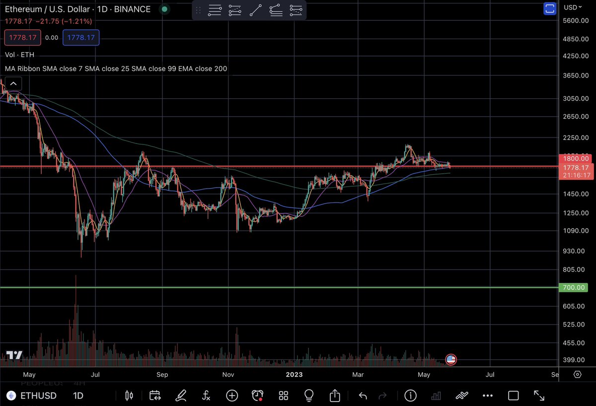Pick the Fib extension tool with dotted diagonal
Image resolution: width=596 pixels, height=406 pixels.
pos(235,10)
